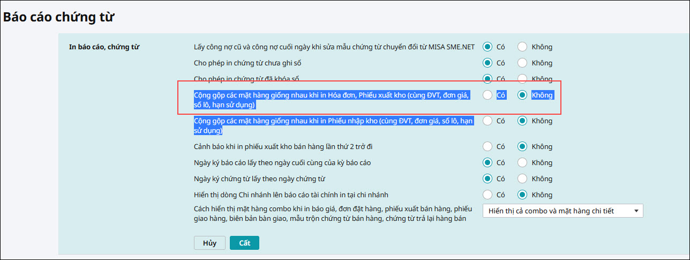Enable Có for hiển thị dòng Chi nhánh
Image resolution: width=690 pixels, height=260 pixels.
[487, 195]
